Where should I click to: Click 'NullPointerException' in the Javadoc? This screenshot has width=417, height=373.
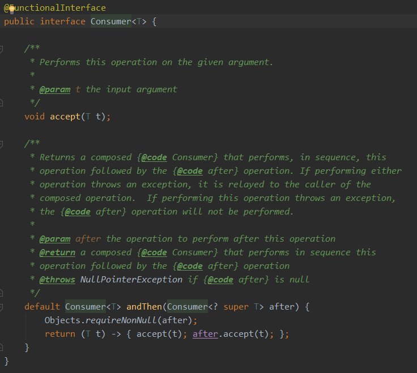(x=131, y=280)
